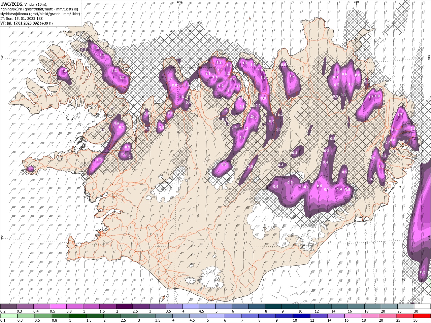This screenshot has height=323, width=431.
Task: Pick lower legend swatch between 0.1 and 0.3
Action: coord(9,316)
